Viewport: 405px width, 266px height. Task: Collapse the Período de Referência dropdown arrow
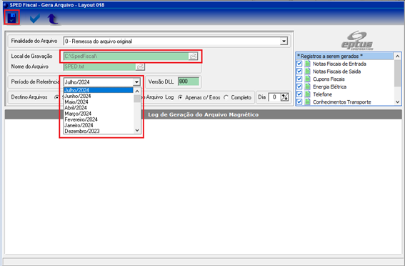pos(136,82)
